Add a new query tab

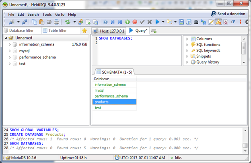(x=154, y=31)
